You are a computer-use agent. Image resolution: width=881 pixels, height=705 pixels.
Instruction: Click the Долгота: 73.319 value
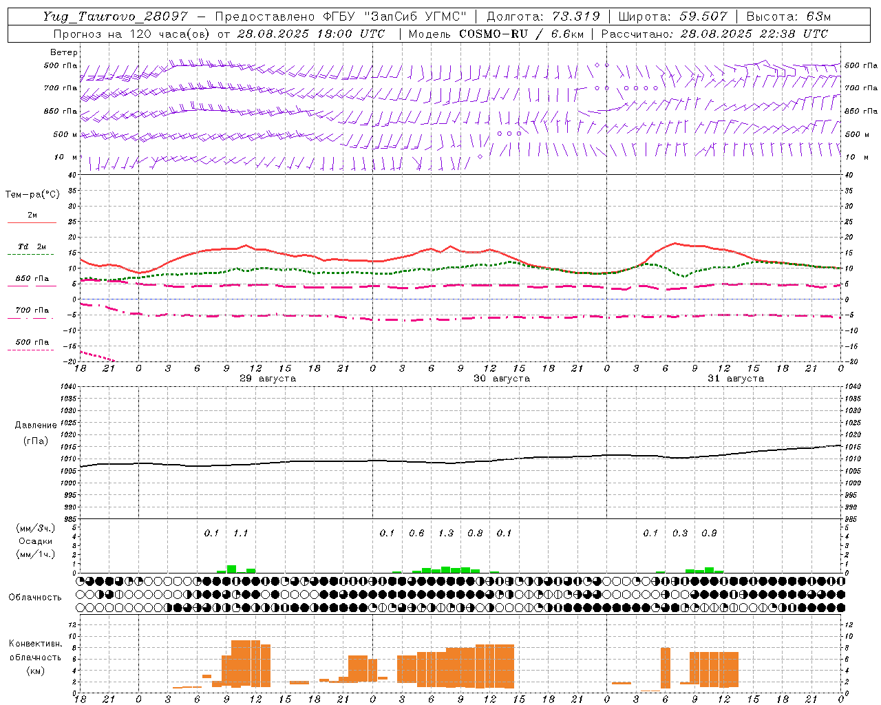[x=543, y=17]
